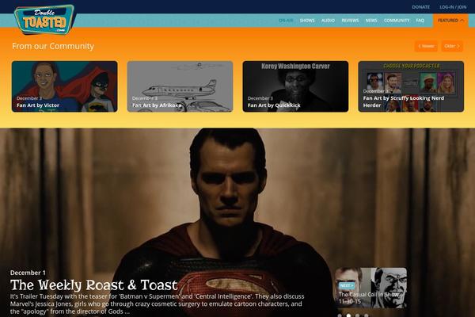Open Fan Art by Quickkick card

point(295,86)
